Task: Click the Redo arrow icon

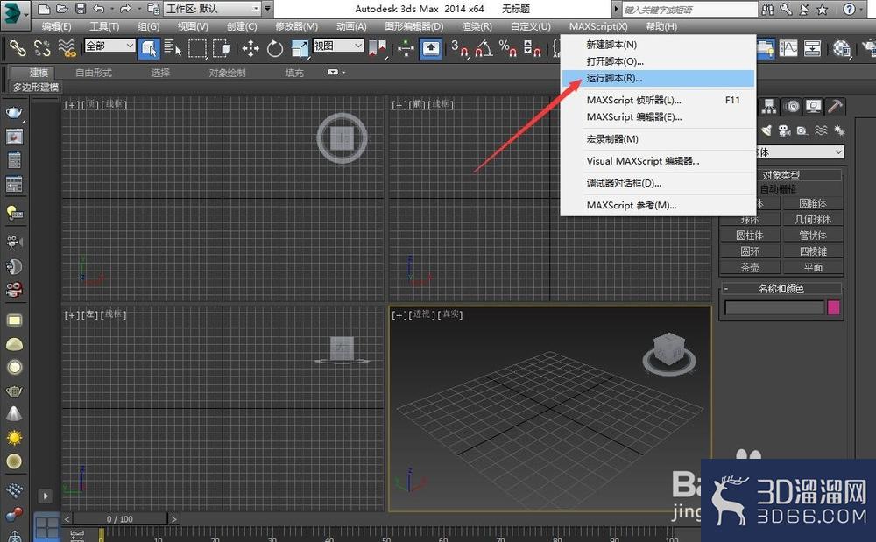Action: tap(125, 9)
